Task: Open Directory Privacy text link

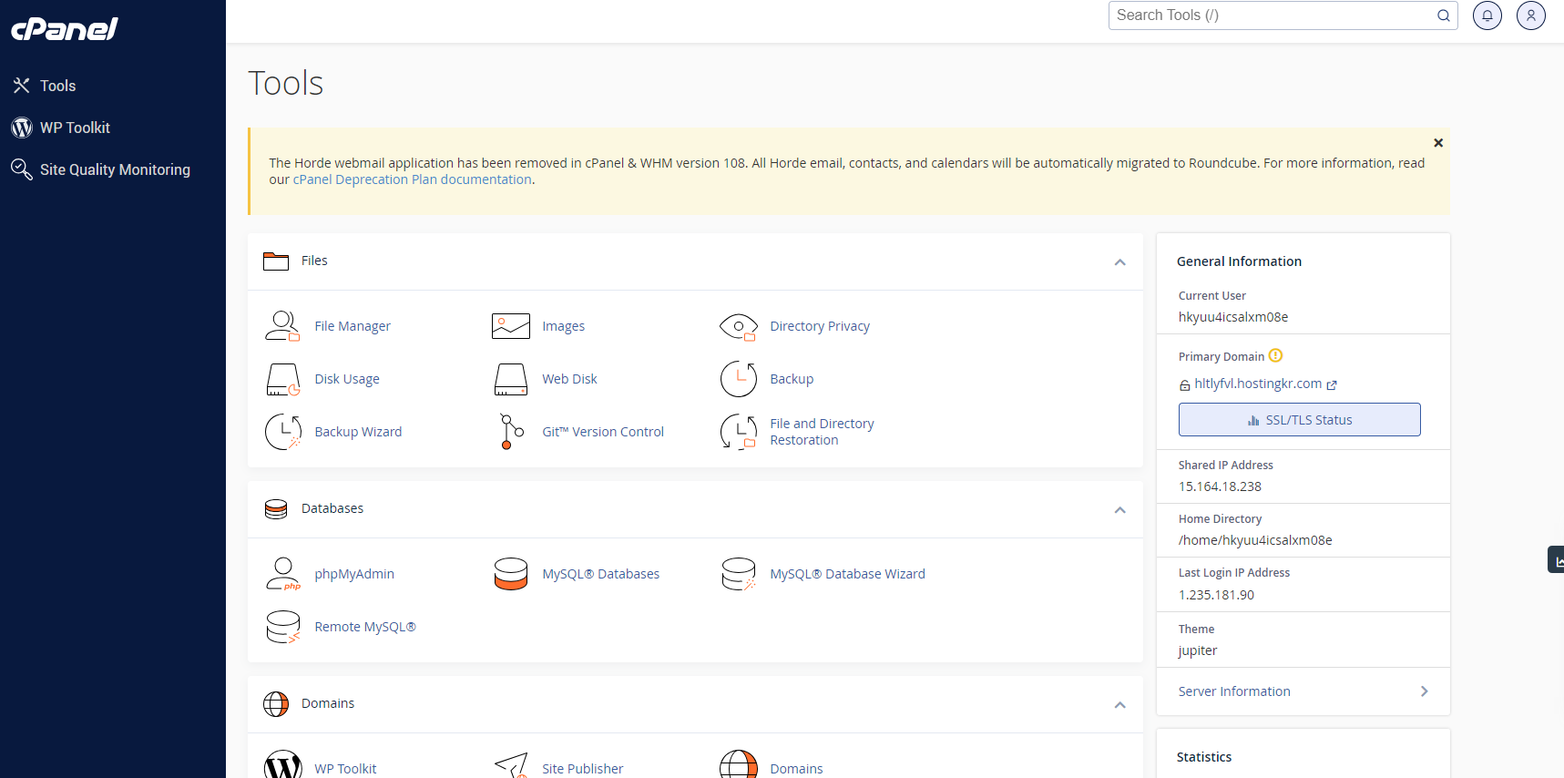Action: click(x=820, y=326)
